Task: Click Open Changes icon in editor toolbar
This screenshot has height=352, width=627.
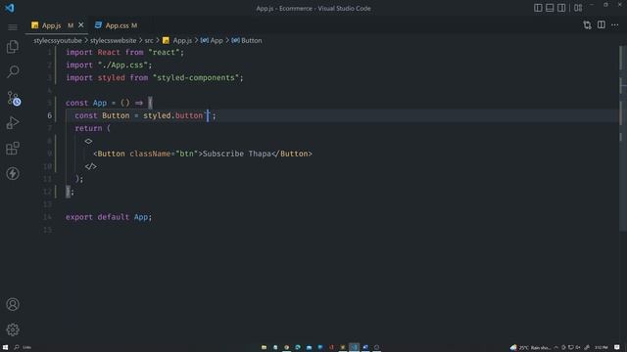Action: tap(587, 25)
